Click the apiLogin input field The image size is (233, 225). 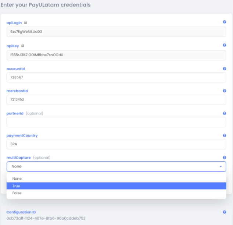point(116,32)
